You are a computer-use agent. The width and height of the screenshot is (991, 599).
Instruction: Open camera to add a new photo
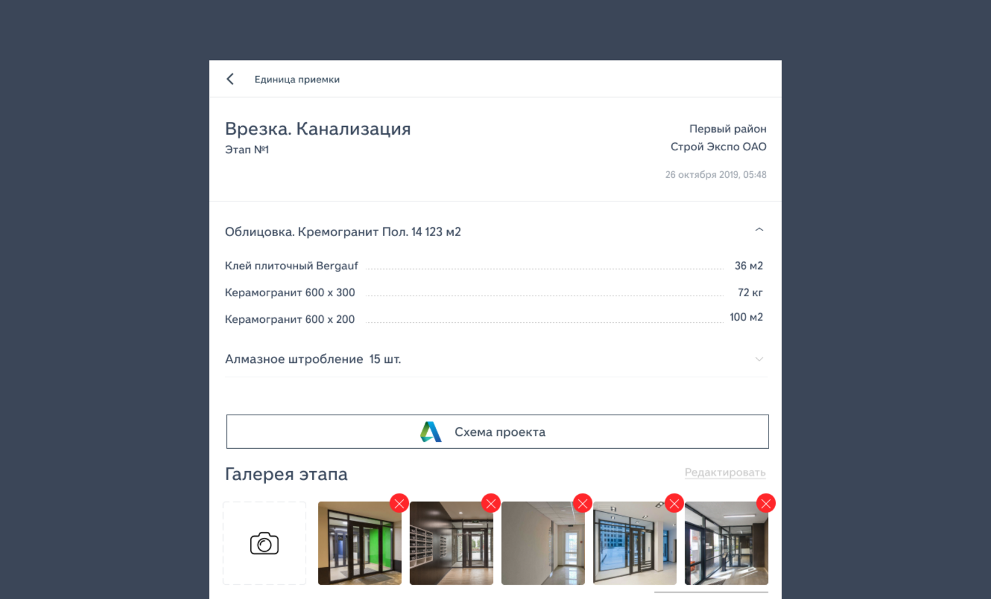(264, 543)
